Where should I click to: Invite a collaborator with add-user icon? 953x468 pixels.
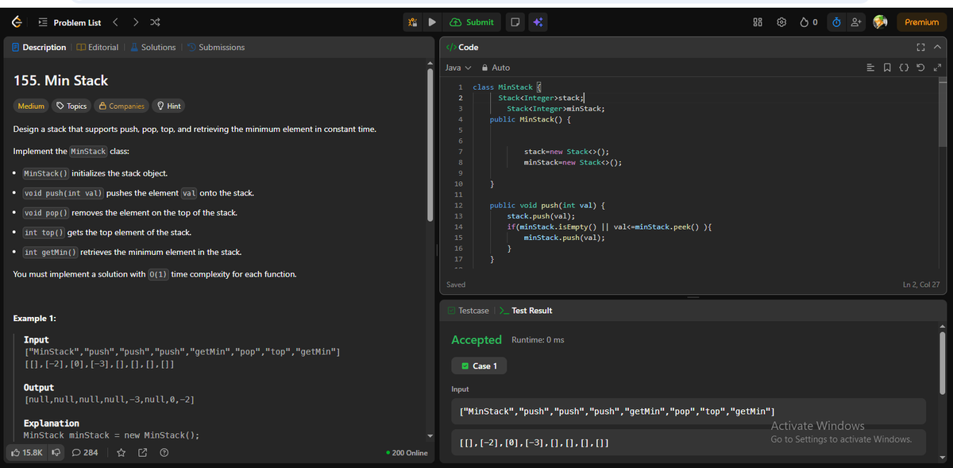point(858,22)
